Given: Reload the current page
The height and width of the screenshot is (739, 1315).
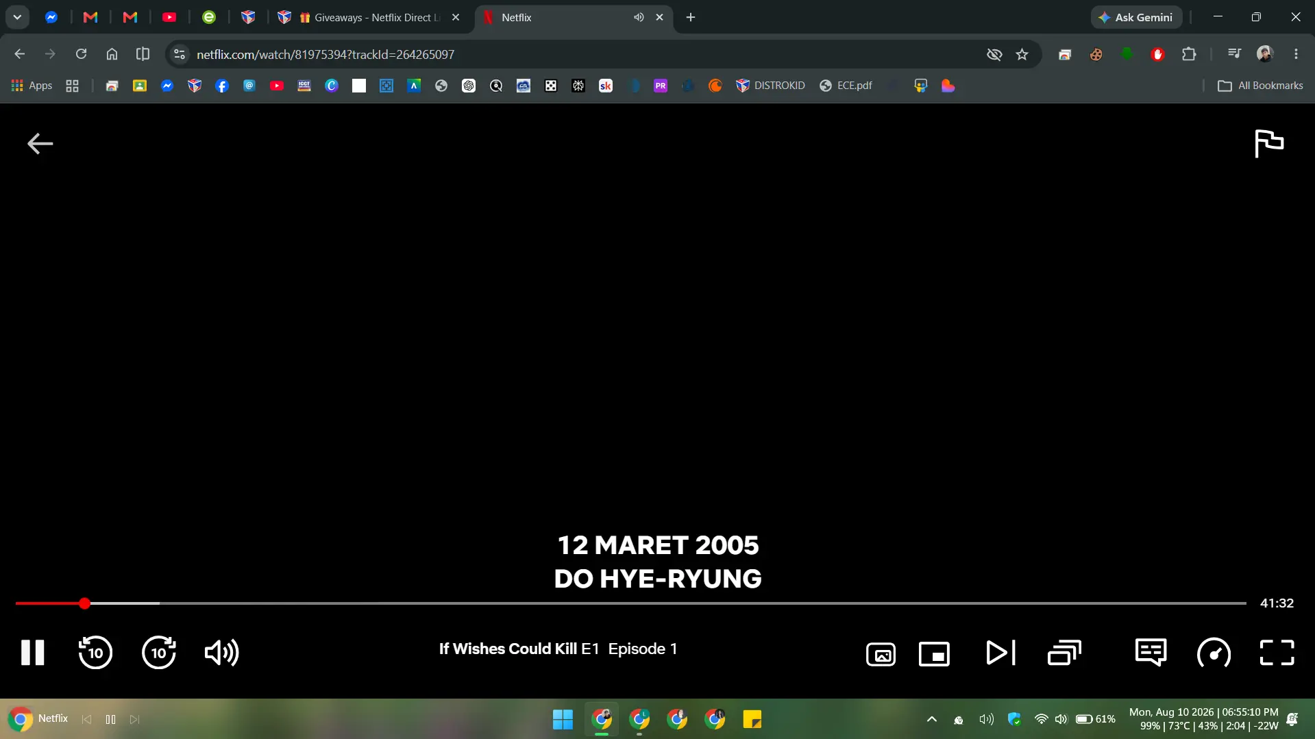Looking at the screenshot, I should coord(81,54).
